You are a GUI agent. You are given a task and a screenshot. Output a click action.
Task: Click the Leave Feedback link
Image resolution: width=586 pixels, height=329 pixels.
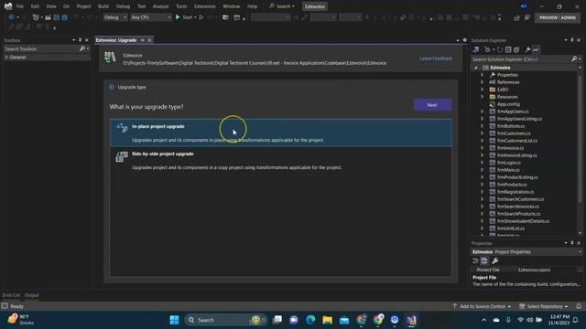[436, 58]
